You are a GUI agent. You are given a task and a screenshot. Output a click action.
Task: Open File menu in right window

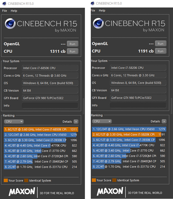pyautogui.click(x=93, y=11)
